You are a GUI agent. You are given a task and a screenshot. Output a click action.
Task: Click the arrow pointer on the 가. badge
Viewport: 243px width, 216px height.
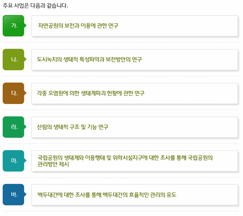click(25, 25)
